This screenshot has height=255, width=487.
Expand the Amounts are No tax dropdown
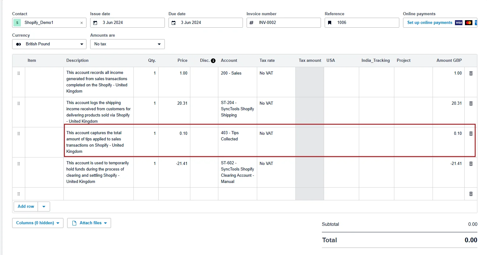[127, 44]
